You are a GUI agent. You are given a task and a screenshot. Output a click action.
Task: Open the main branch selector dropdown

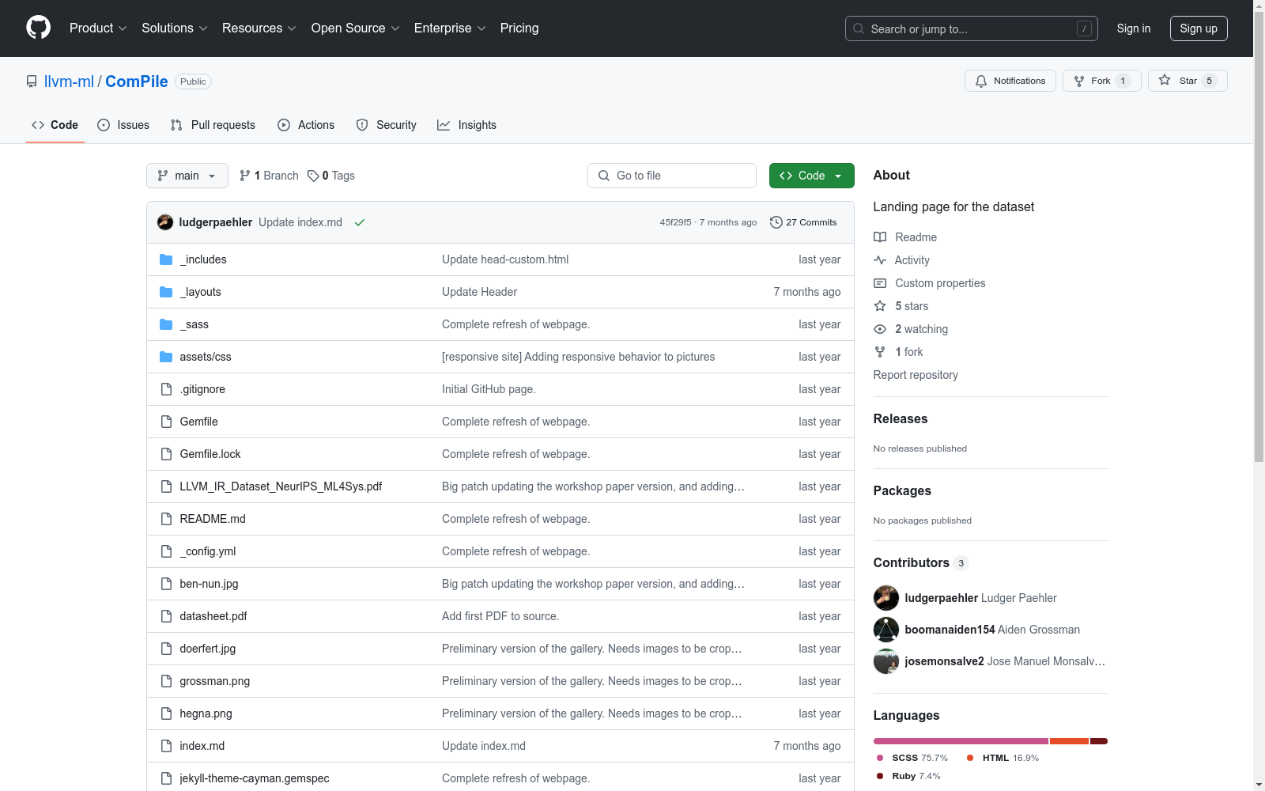187,176
